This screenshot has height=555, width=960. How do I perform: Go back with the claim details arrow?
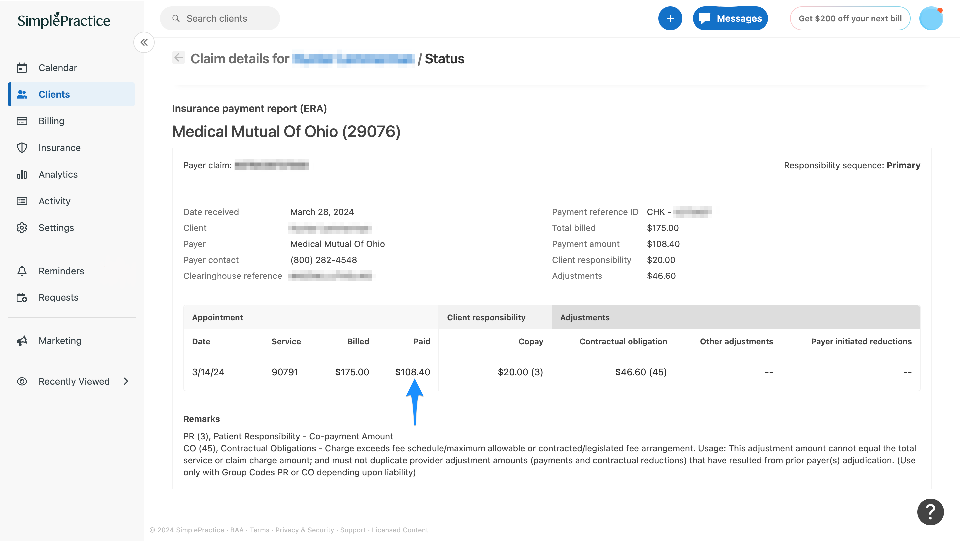click(179, 58)
